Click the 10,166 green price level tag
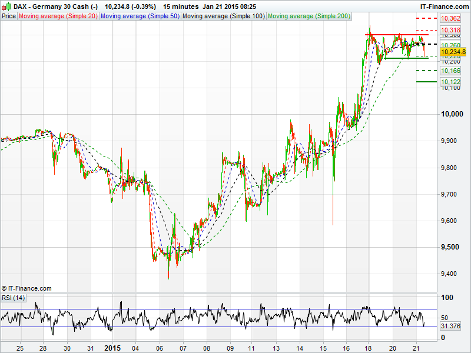Screen dimensions: 471x353 450,71
